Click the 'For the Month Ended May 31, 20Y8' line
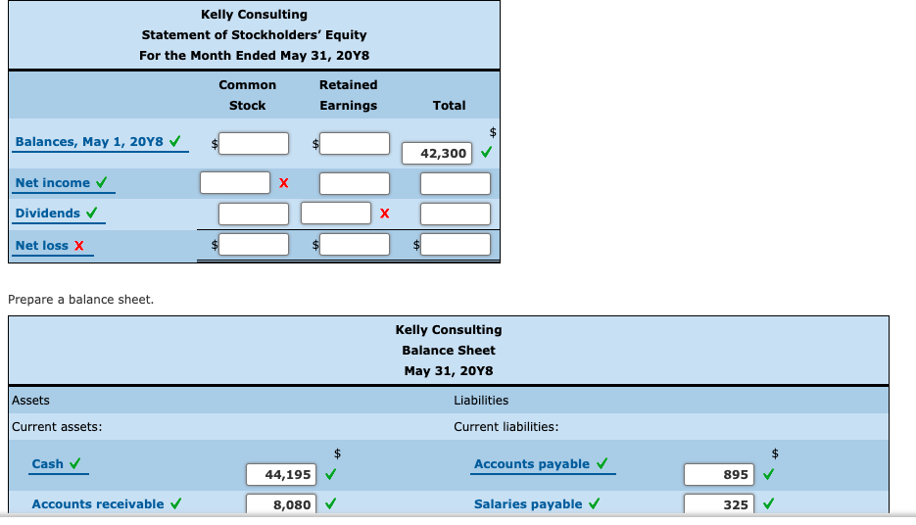Screen dimensions: 916x525 (x=254, y=56)
